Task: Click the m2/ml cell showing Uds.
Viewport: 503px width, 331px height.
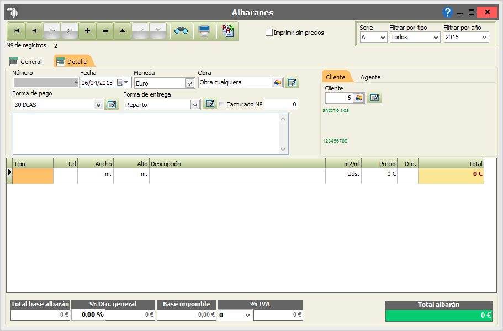Action: [x=343, y=176]
